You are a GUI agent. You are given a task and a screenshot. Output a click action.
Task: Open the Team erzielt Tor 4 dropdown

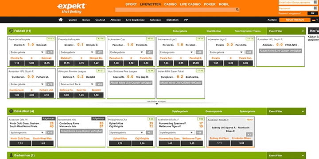pos(77,84)
